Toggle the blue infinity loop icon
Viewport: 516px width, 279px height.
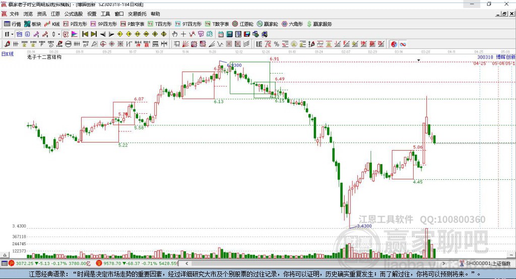pos(403,44)
